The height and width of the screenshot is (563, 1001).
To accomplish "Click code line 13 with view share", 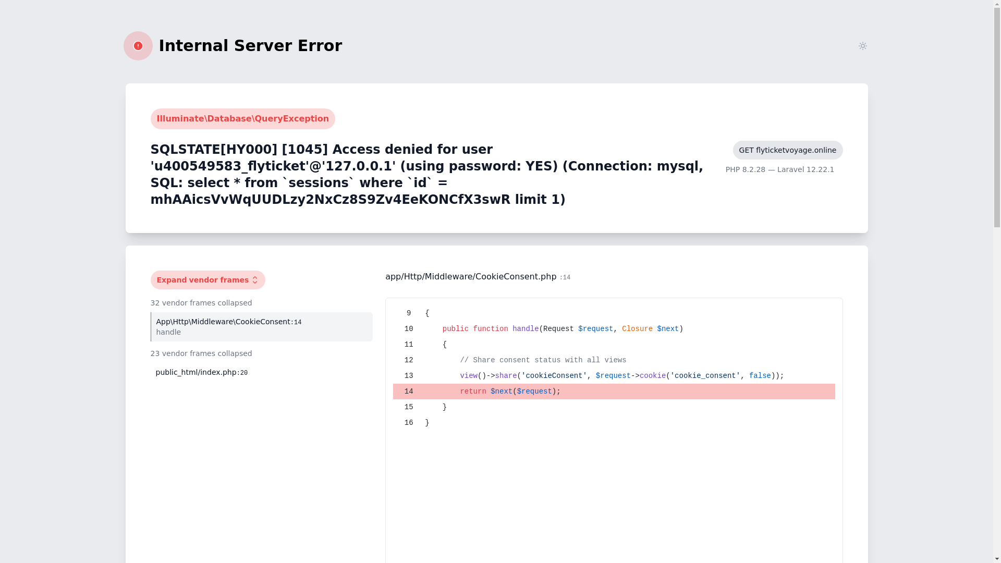I will click(620, 376).
